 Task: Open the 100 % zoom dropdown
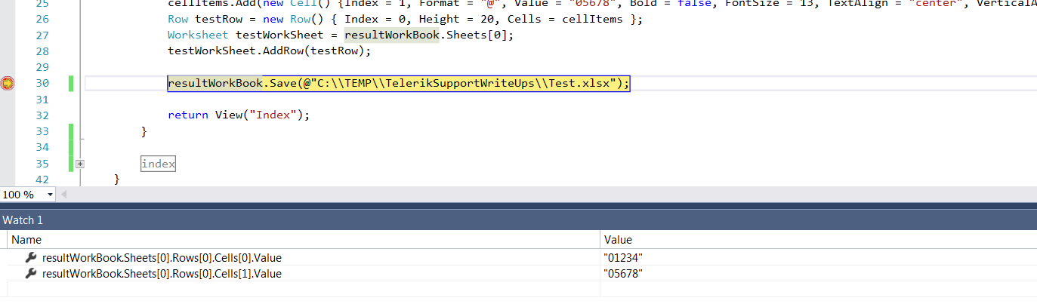tap(50, 195)
